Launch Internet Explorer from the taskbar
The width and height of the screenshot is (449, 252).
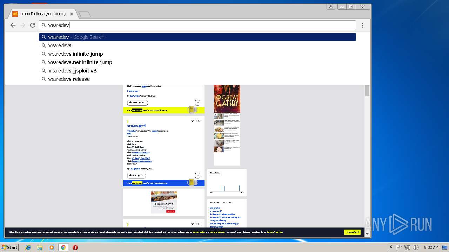(x=28, y=247)
